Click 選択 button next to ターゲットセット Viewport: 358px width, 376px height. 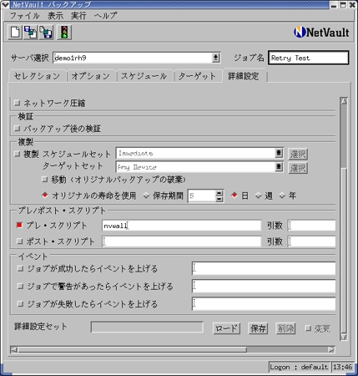point(298,168)
